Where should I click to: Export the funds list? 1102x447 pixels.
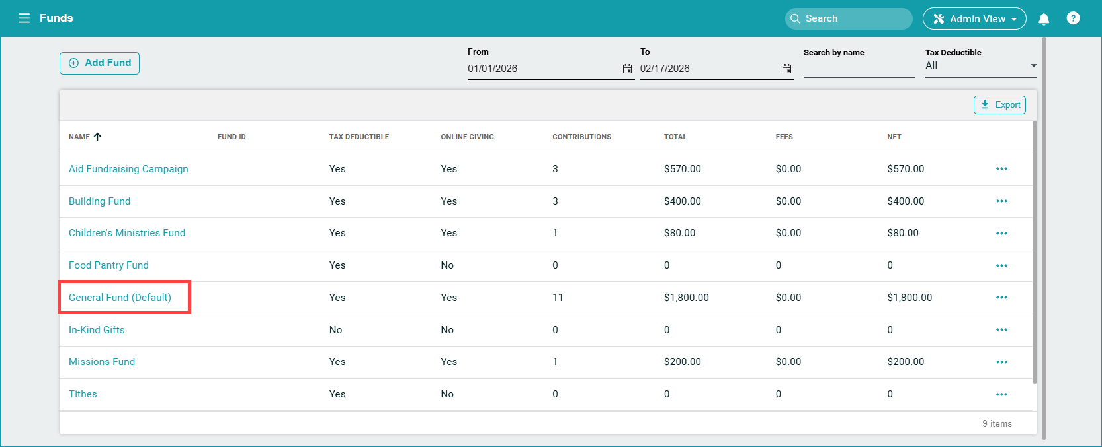point(999,105)
